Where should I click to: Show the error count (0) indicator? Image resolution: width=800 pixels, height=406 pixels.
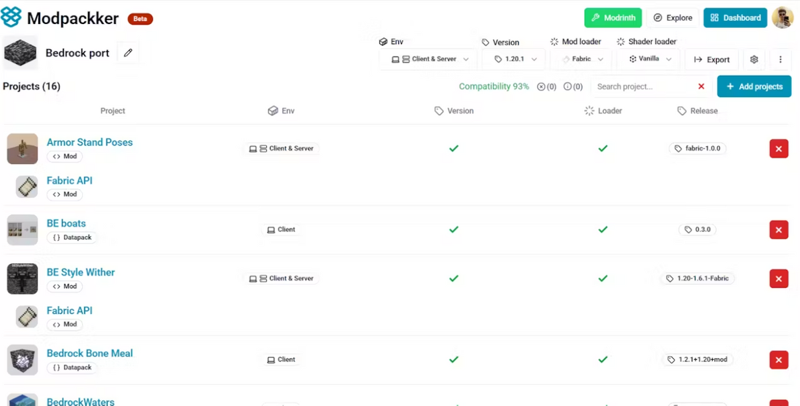[547, 87]
